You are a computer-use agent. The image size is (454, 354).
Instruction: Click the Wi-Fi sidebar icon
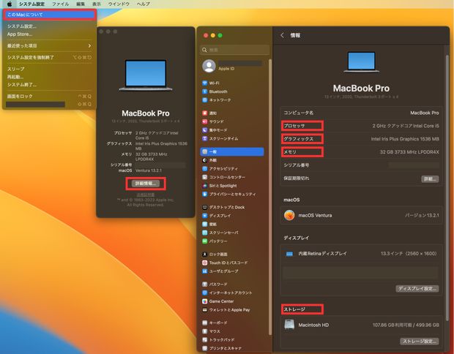click(x=205, y=83)
